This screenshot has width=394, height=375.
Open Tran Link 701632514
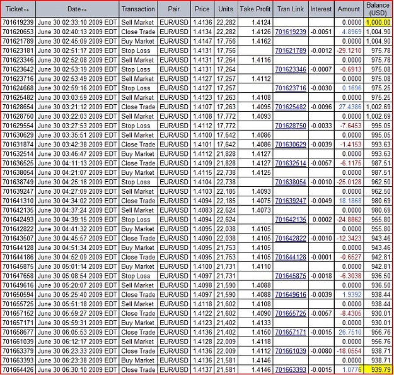click(291, 164)
